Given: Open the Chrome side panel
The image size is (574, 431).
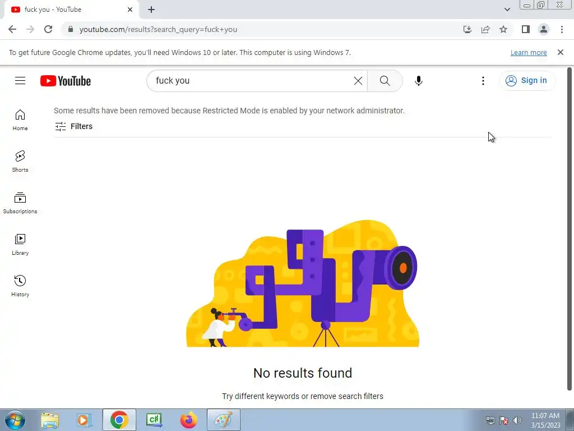Looking at the screenshot, I should click(x=526, y=29).
